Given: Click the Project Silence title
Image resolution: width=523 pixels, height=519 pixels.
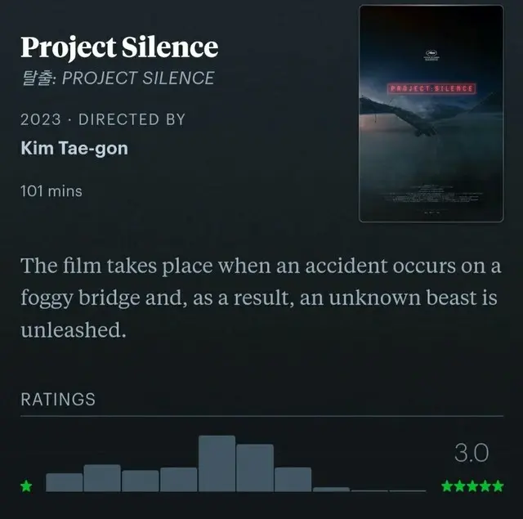Looking at the screenshot, I should pyautogui.click(x=119, y=47).
